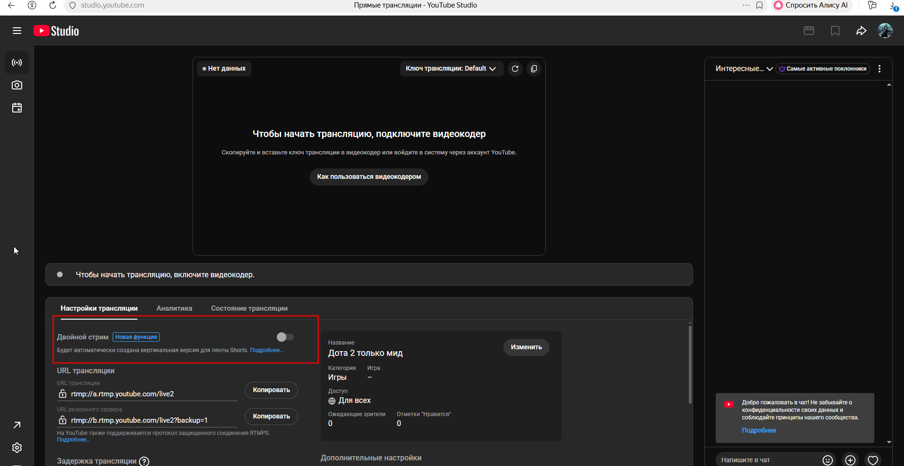The width and height of the screenshot is (904, 466).
Task: Click Изменить button for stream details
Action: pyautogui.click(x=526, y=347)
